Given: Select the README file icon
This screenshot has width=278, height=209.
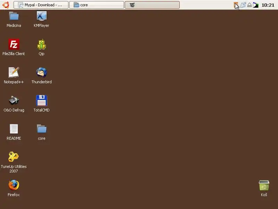Looking at the screenshot, I should click(x=14, y=129).
